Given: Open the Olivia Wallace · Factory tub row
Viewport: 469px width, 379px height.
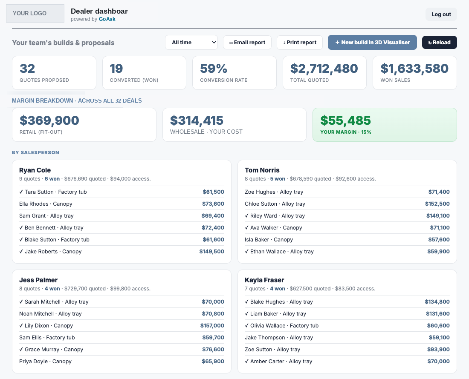Looking at the screenshot, I should (x=347, y=326).
